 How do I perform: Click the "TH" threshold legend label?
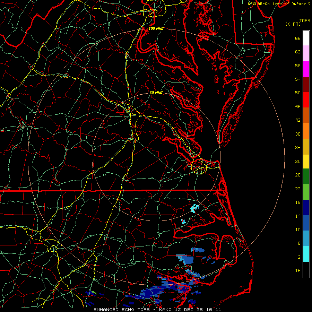[x=298, y=271]
